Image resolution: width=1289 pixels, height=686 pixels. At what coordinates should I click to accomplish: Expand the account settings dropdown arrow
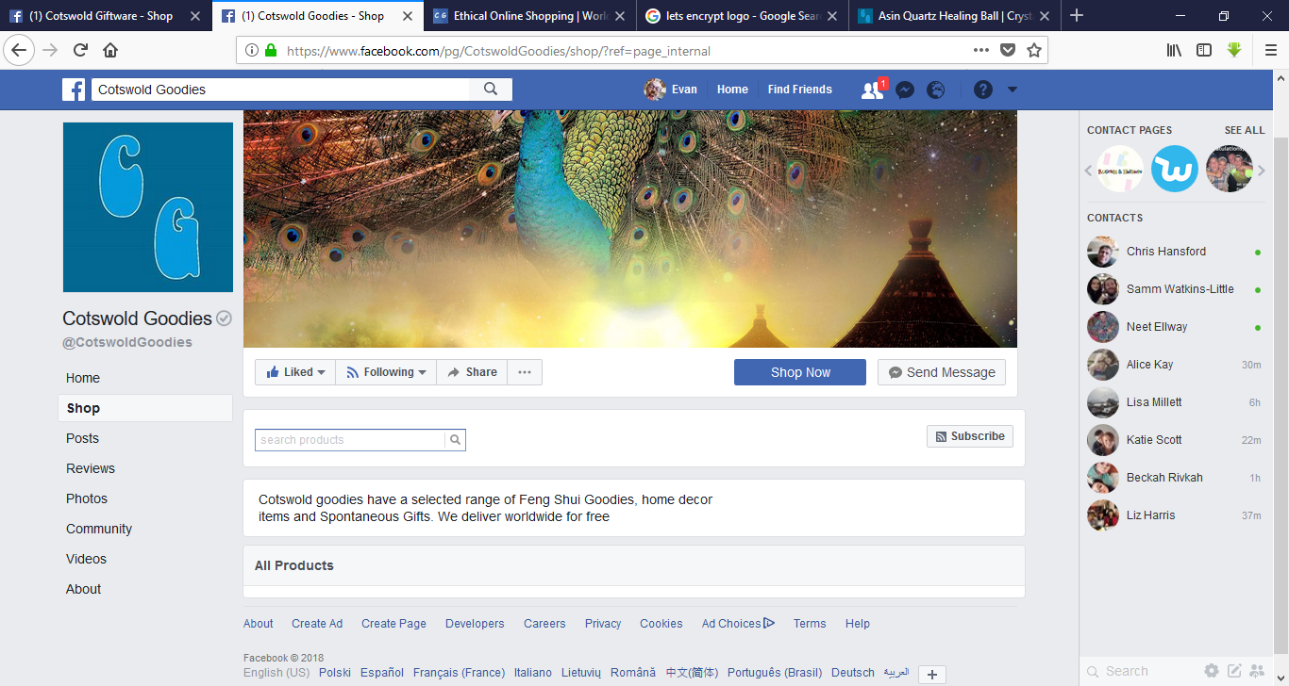click(1013, 90)
